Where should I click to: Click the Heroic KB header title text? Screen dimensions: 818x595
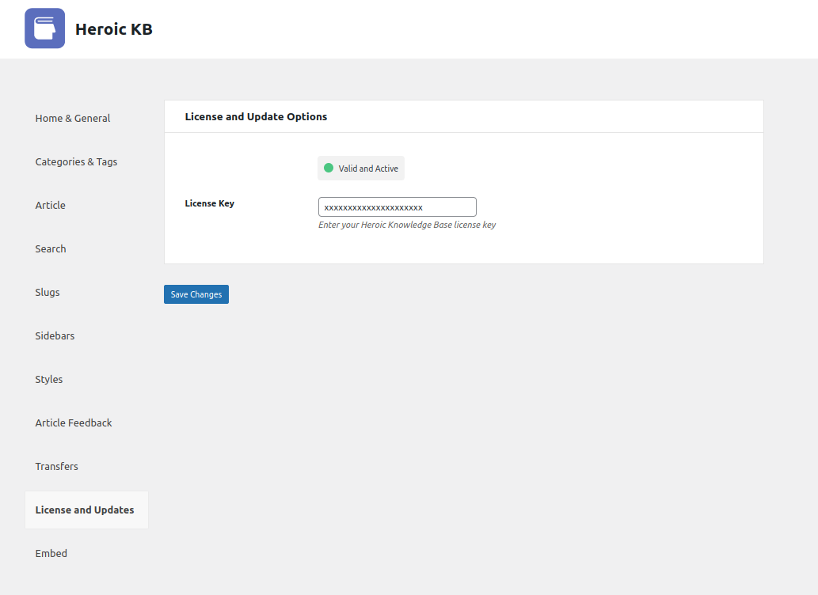[115, 28]
